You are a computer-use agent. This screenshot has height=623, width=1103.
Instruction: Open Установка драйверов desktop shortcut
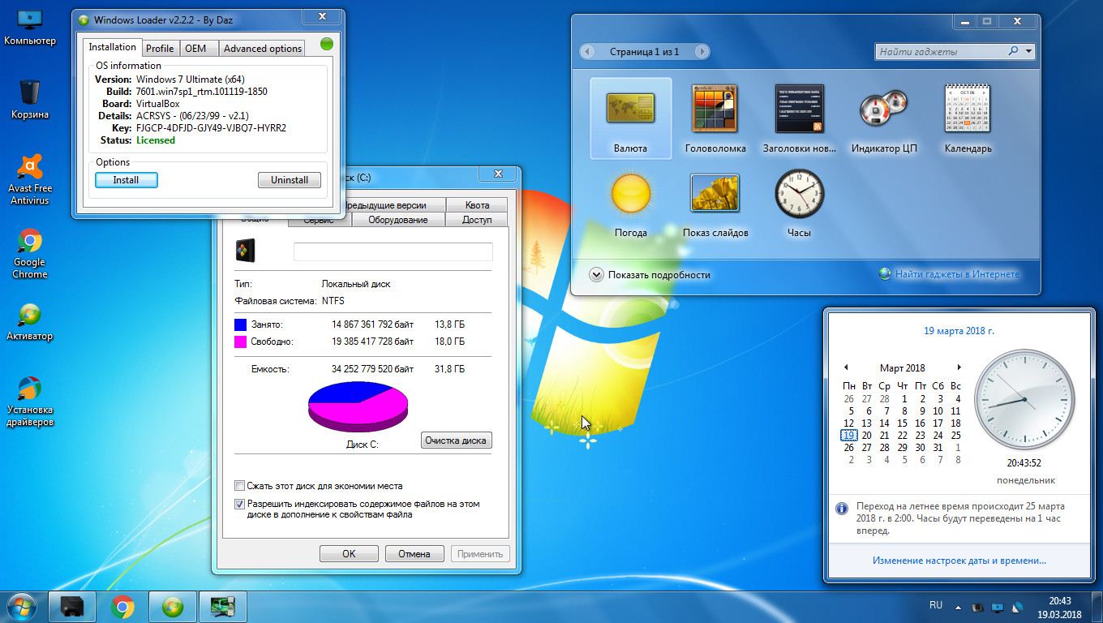30,402
